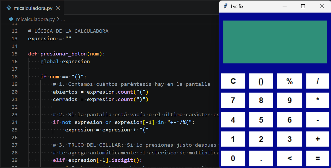Click 'abiertos' variable on line 20

pyautogui.click(x=65, y=92)
